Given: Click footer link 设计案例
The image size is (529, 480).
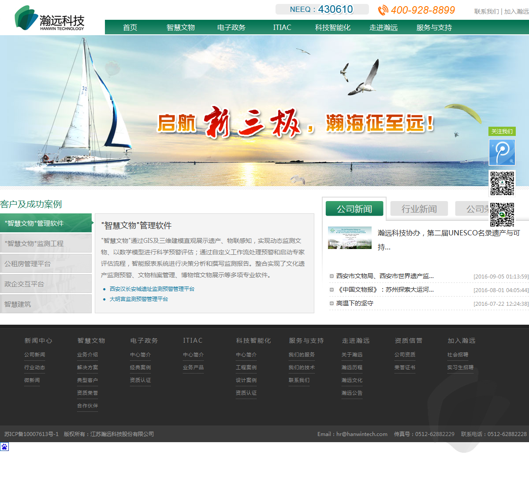Looking at the screenshot, I should pyautogui.click(x=246, y=380).
